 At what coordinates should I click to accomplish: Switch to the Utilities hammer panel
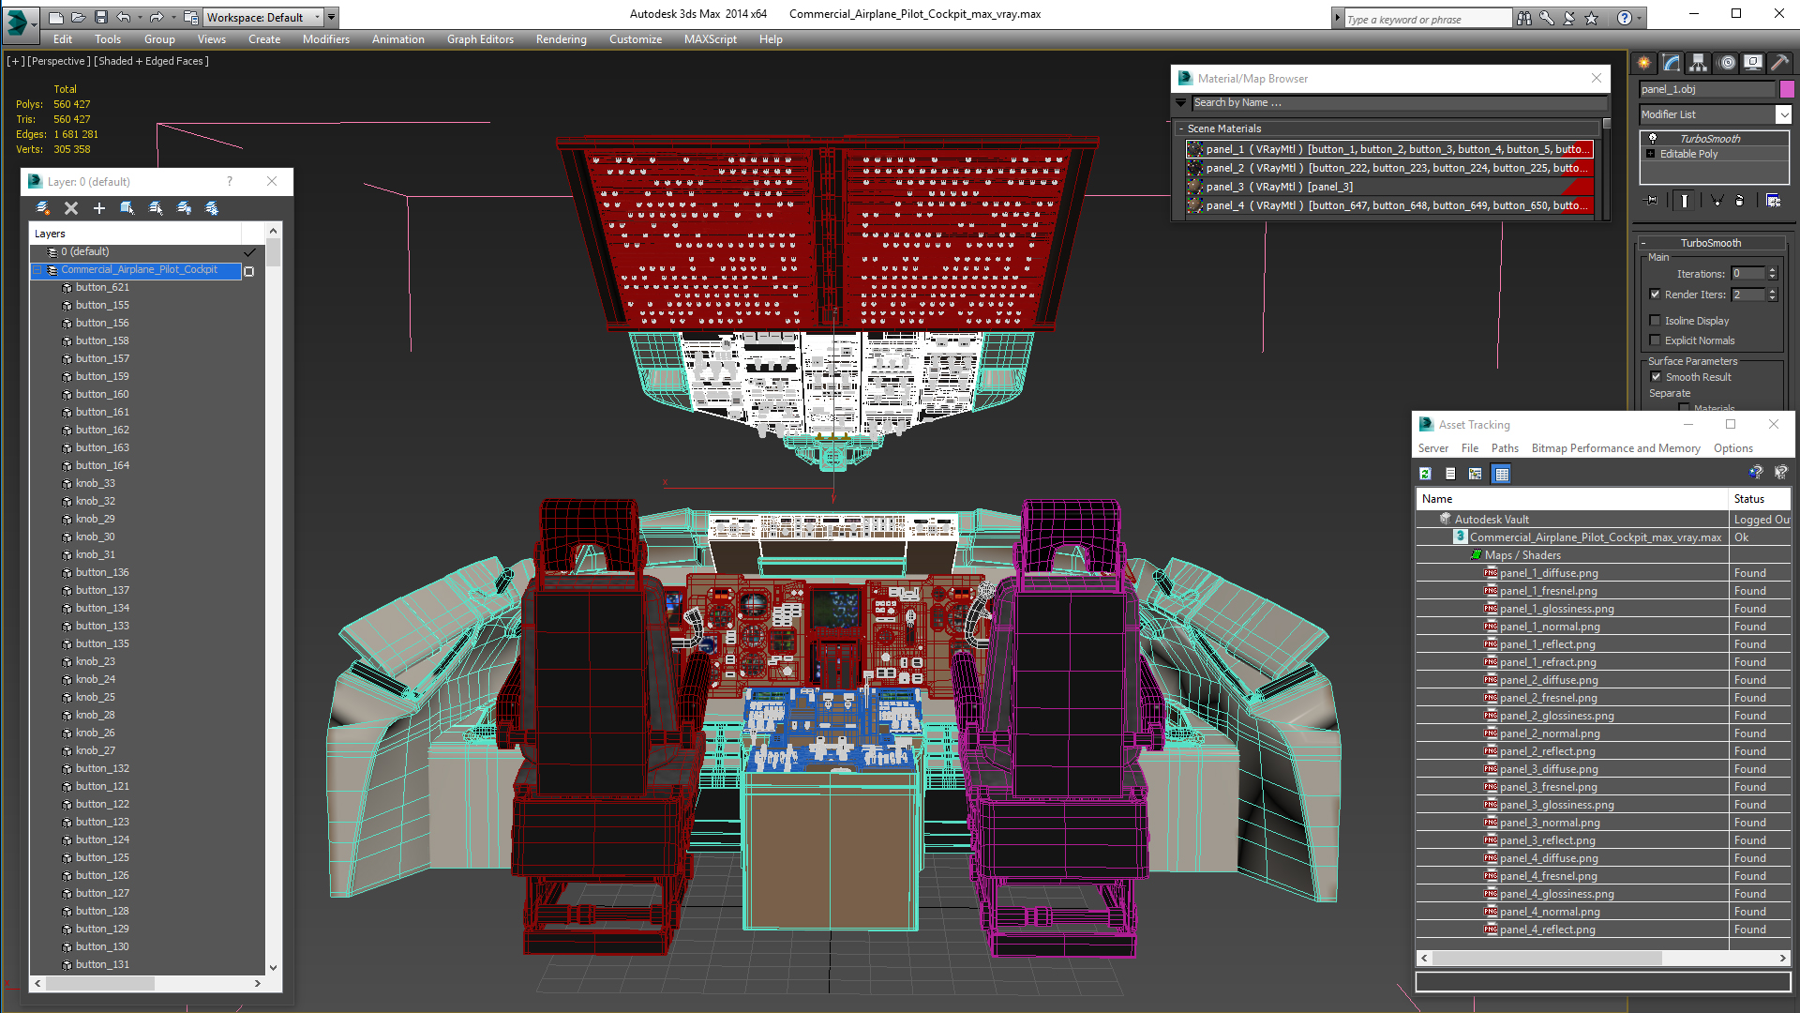point(1779,63)
